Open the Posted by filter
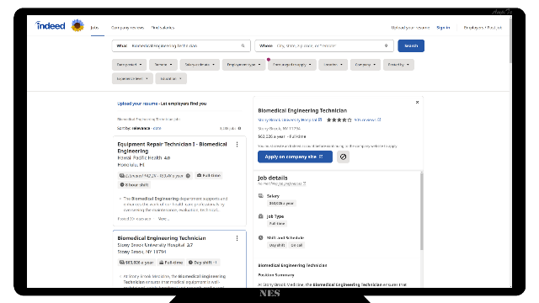The height and width of the screenshot is (303, 539). click(x=398, y=65)
